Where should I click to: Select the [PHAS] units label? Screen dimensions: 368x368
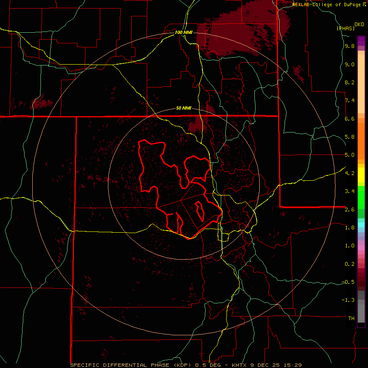tap(346, 28)
